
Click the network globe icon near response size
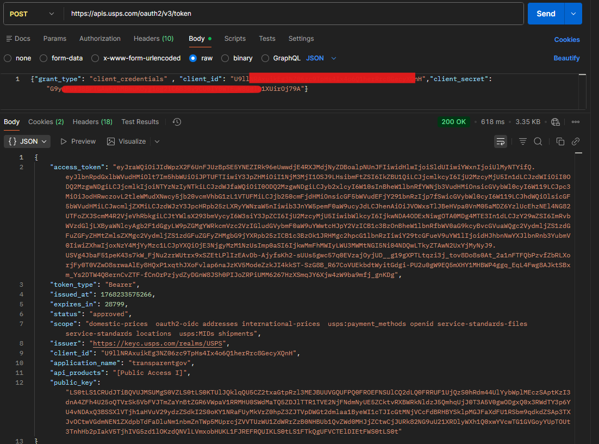556,122
